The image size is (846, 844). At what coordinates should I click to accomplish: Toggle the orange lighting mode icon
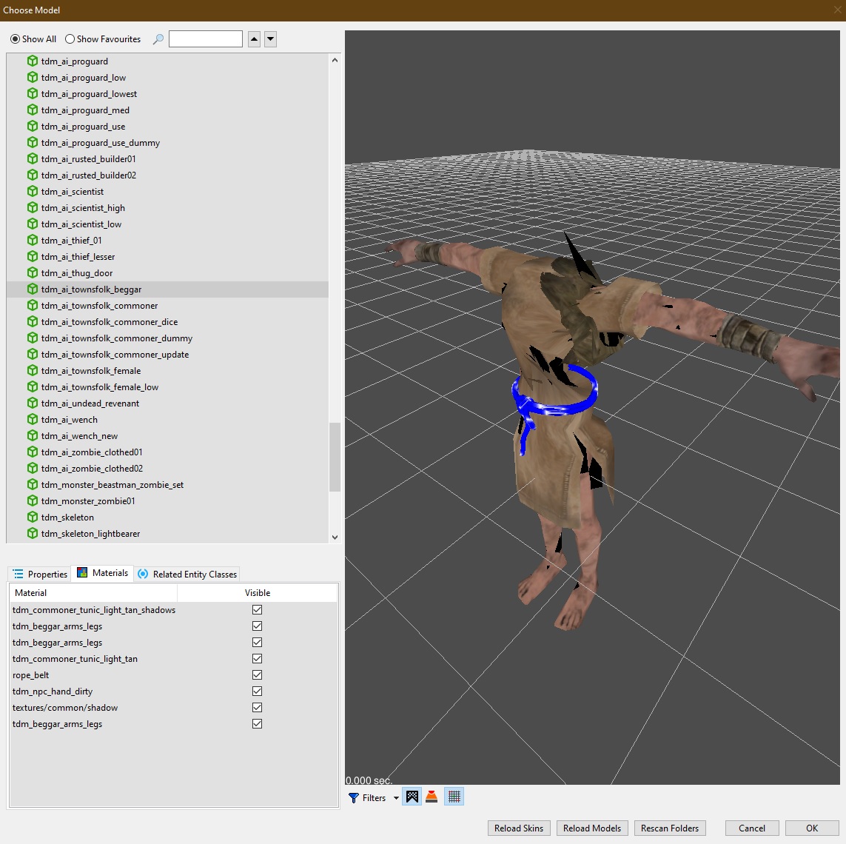(x=432, y=797)
